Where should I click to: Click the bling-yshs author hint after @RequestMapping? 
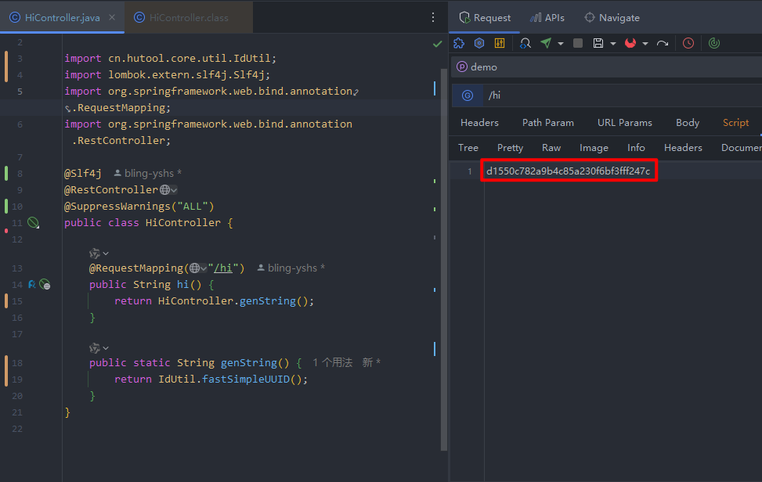(x=291, y=268)
